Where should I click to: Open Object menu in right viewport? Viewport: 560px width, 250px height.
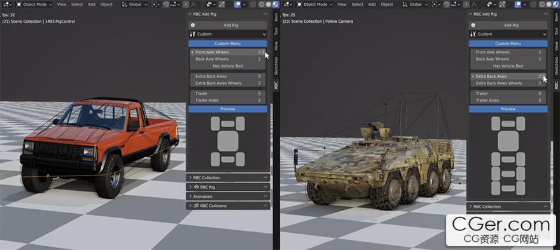[x=387, y=4]
